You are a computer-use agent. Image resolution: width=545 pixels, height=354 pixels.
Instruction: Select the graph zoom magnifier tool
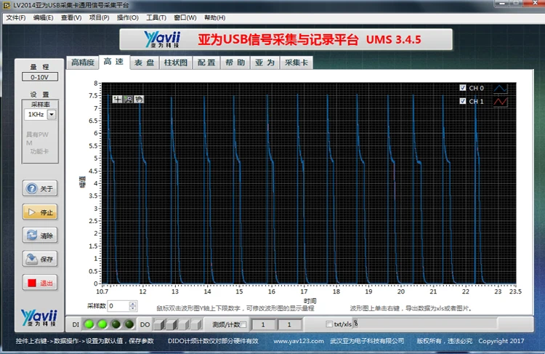(128, 100)
